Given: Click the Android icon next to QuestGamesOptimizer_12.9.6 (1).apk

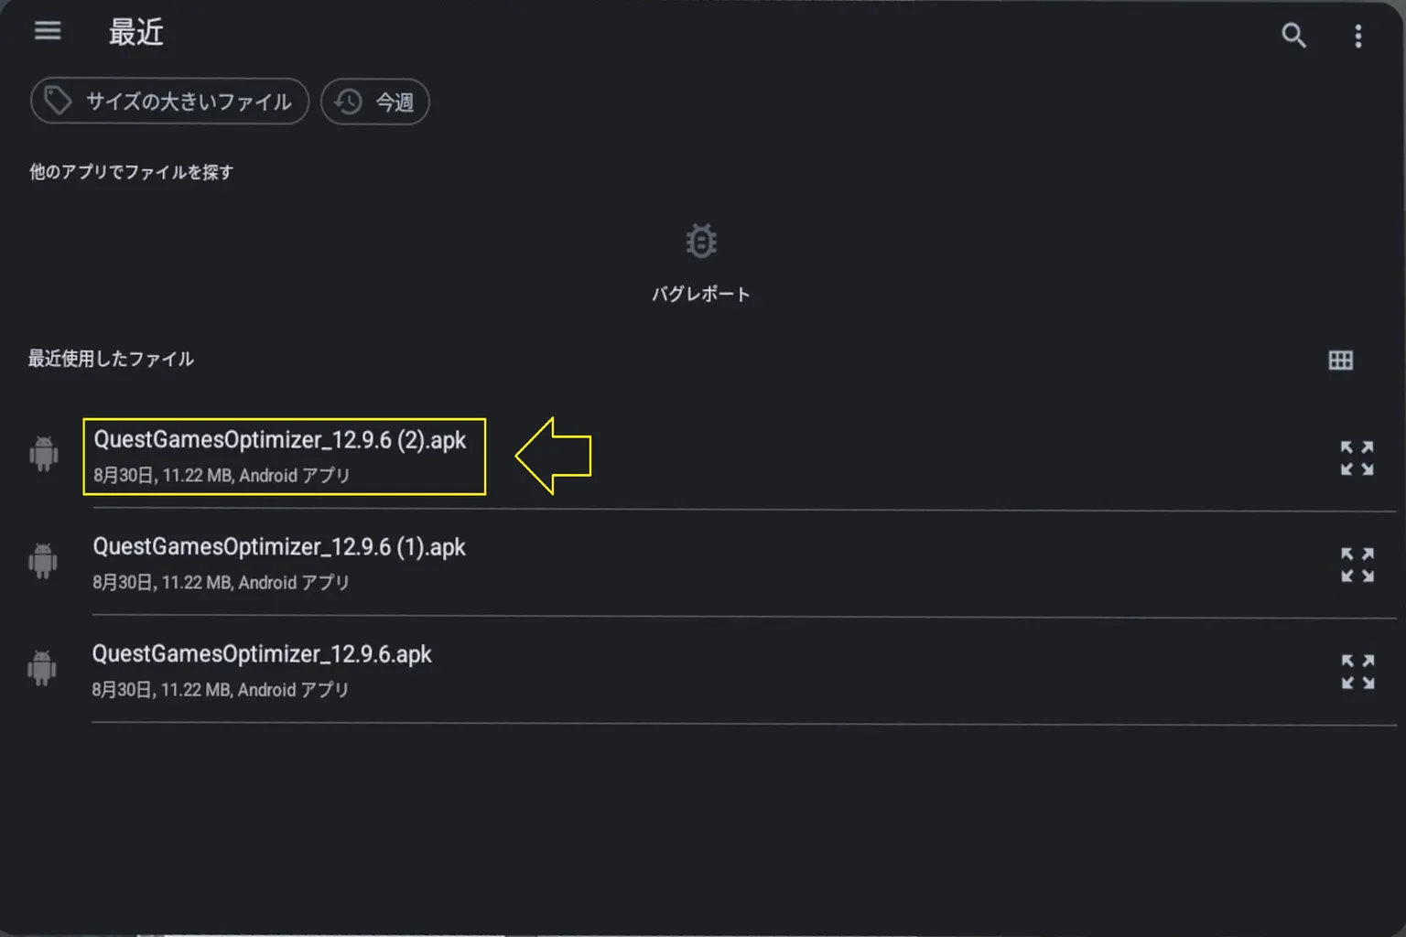Looking at the screenshot, I should pyautogui.click(x=44, y=561).
